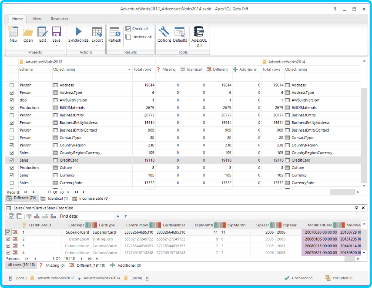Screen dimensions: 372x288
Task: Check all rows in detail panel toolbar
Action: click(x=11, y=216)
